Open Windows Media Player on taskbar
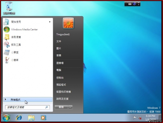This screenshot has width=163, height=123. [x=44, y=118]
